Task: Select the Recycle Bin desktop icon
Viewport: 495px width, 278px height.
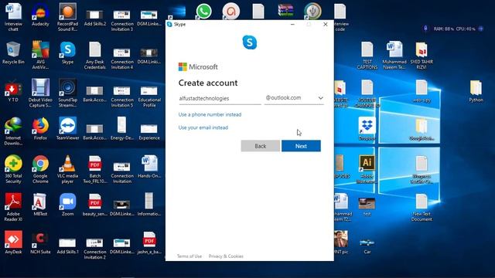Action: [x=13, y=53]
